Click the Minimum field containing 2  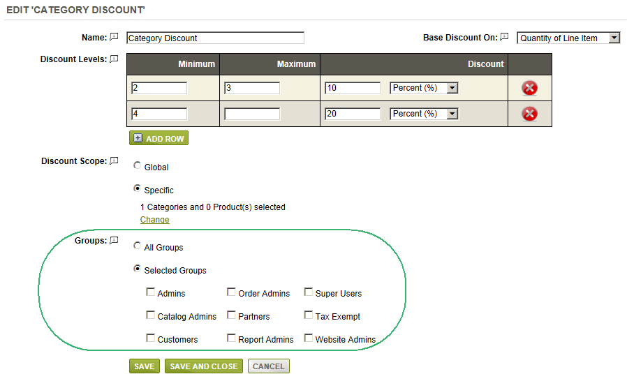coord(159,88)
